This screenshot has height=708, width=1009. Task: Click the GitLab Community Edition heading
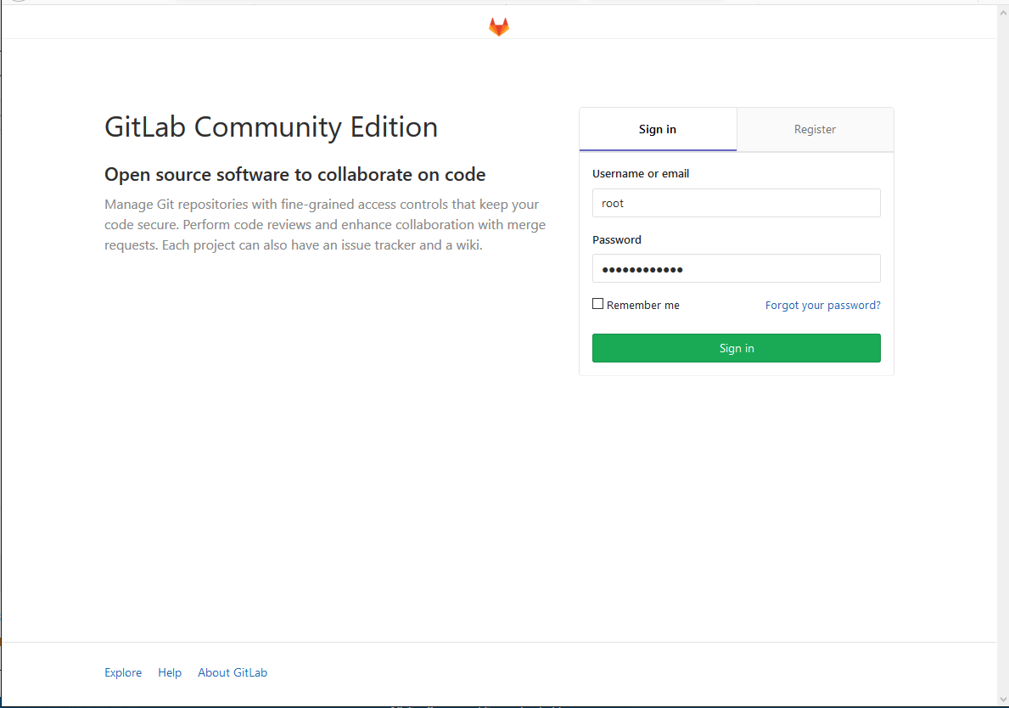pos(271,127)
